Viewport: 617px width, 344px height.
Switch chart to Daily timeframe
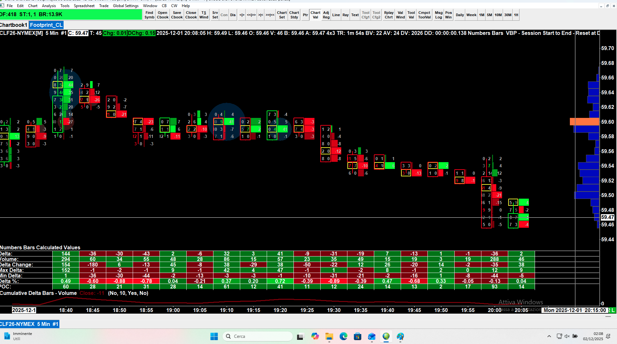460,15
